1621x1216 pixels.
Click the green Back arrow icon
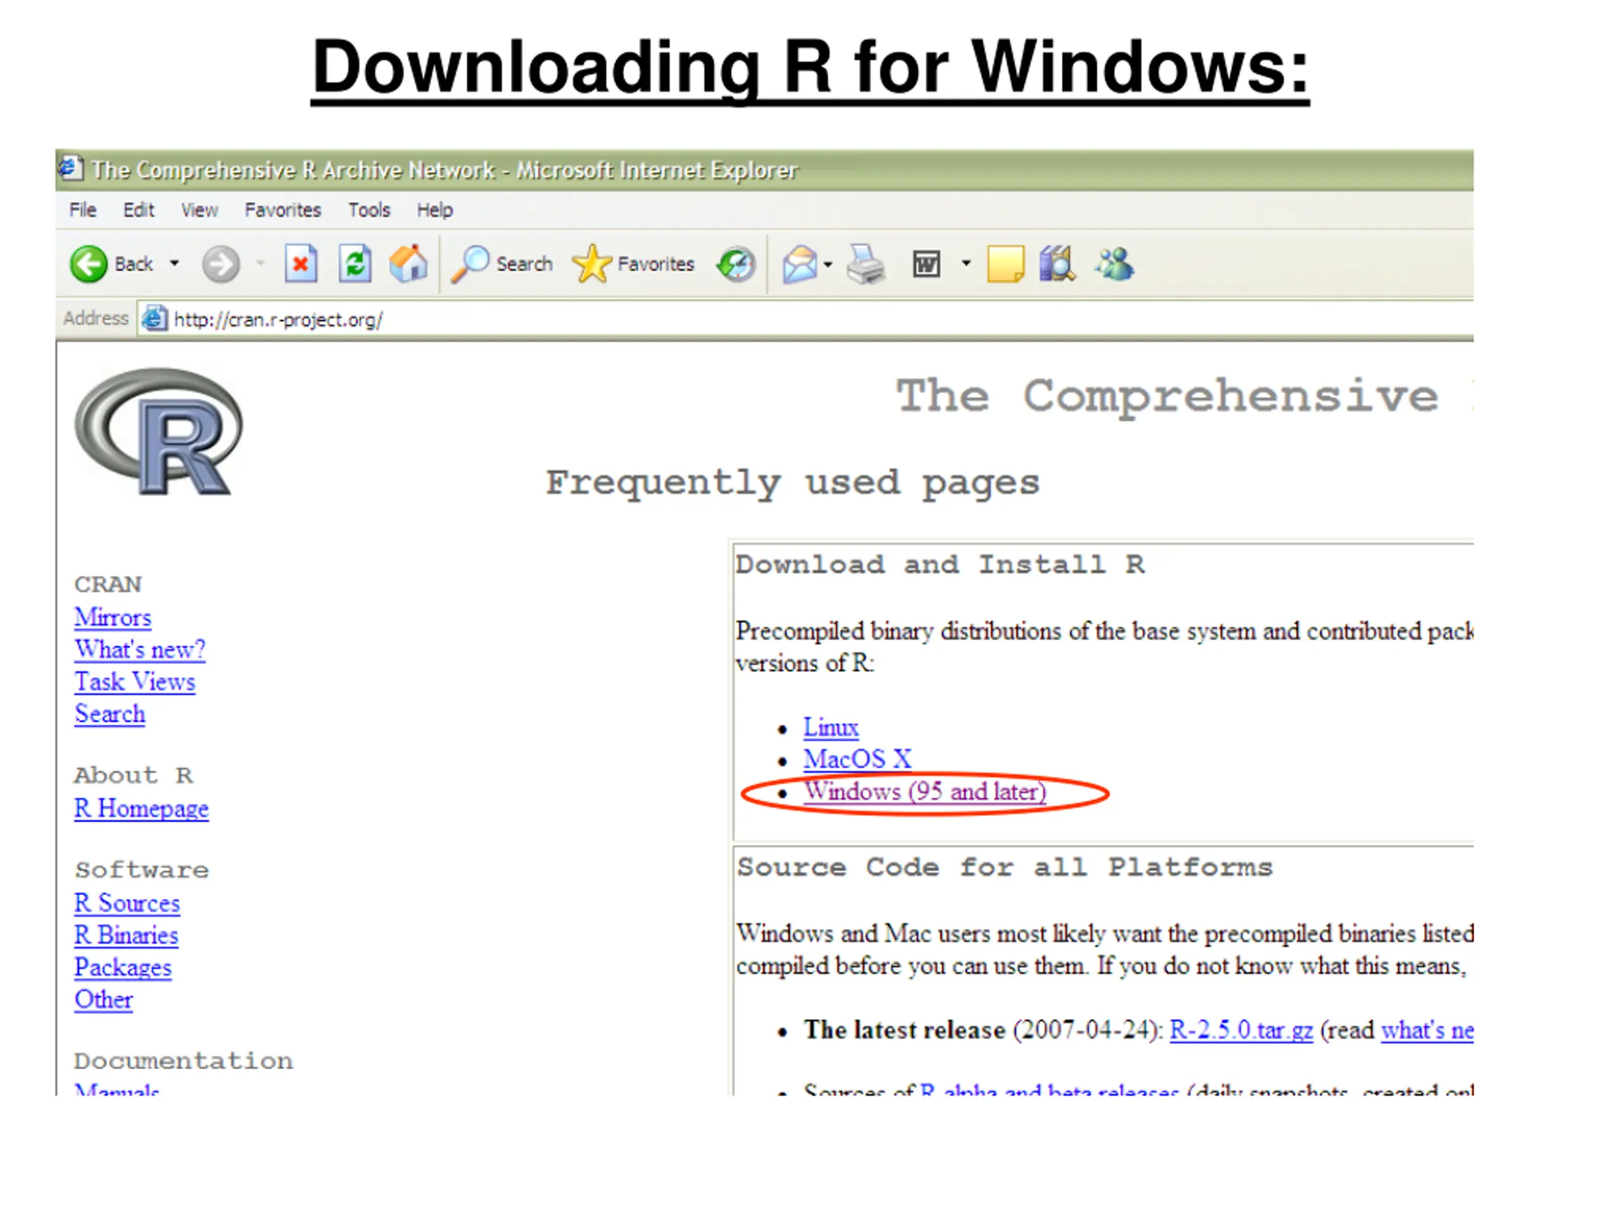coord(89,264)
